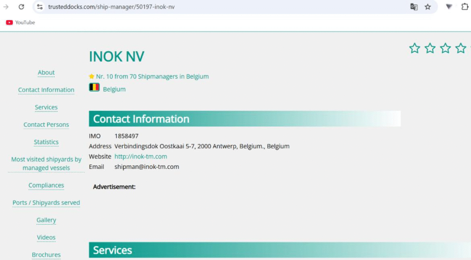Open the extensions puzzle icon
Viewport: 471px width, 260px height.
(x=465, y=7)
